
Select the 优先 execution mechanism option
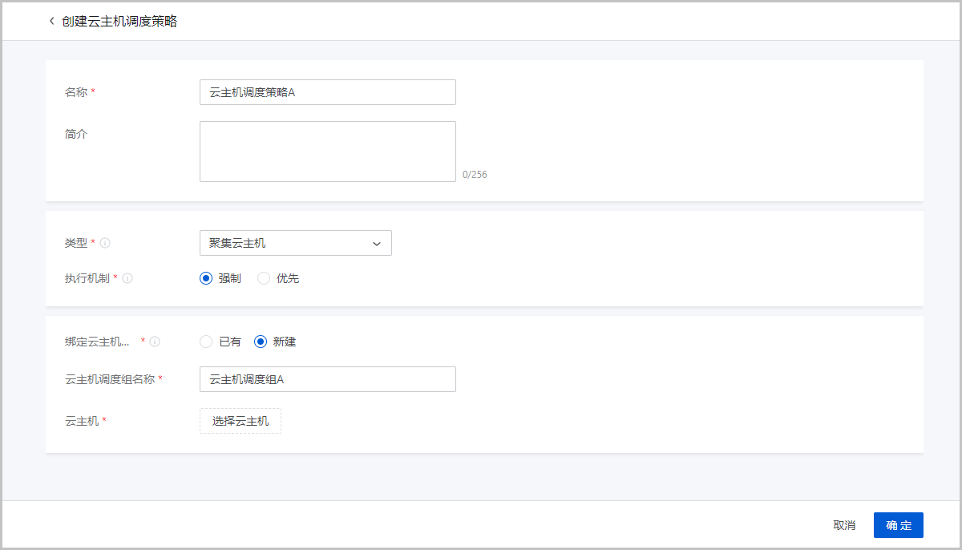click(264, 278)
